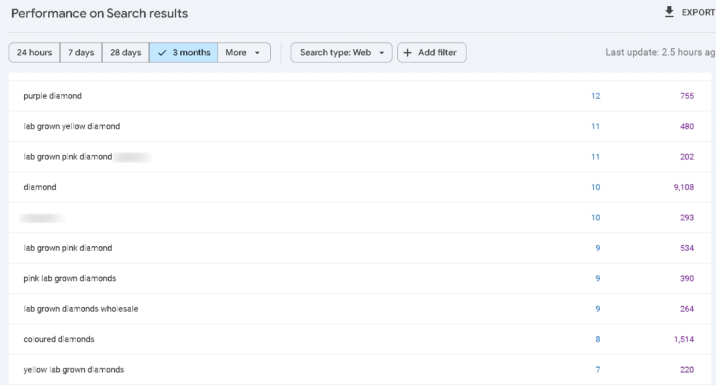The width and height of the screenshot is (716, 385).
Task: Click the 8 clicks value for coloured diamonds
Action: coord(598,339)
